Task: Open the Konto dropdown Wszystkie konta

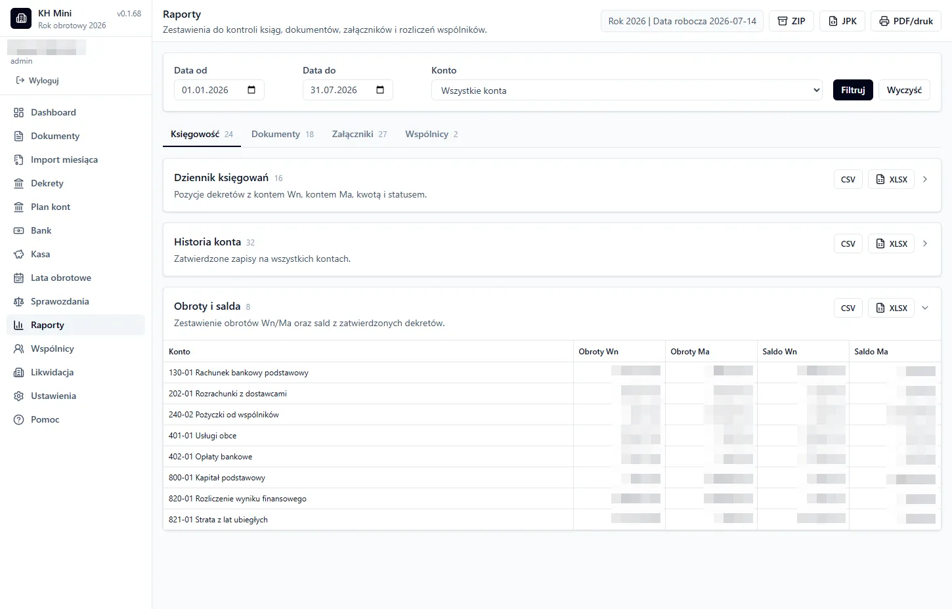Action: [x=627, y=90]
